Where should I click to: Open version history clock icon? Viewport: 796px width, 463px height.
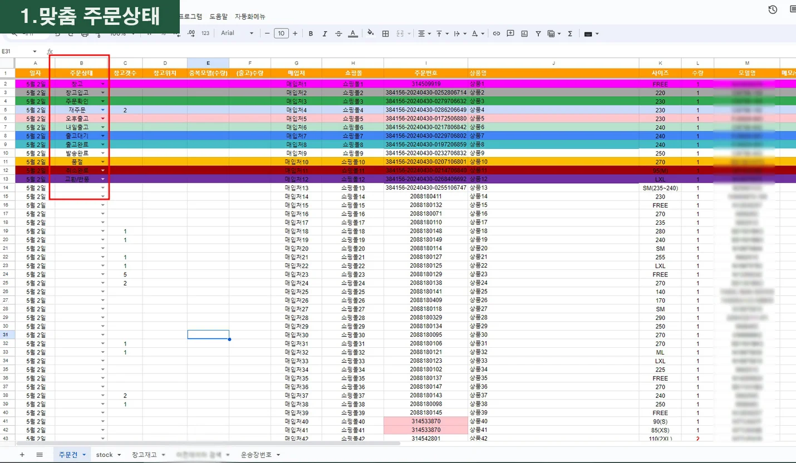click(x=773, y=9)
